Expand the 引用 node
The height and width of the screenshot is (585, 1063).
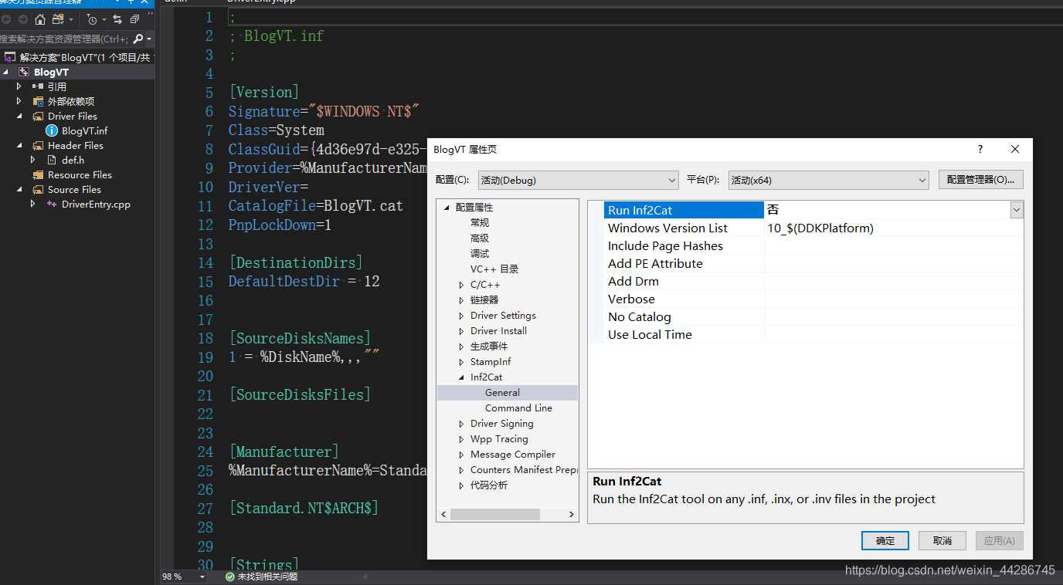[19, 86]
